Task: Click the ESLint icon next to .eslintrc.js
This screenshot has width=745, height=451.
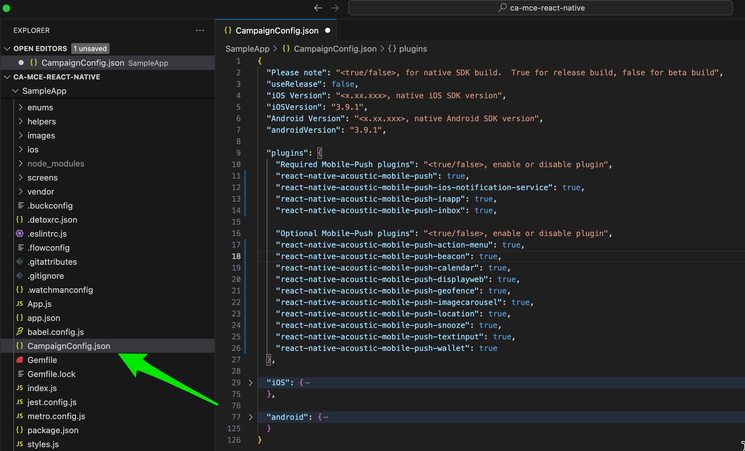Action: [x=20, y=234]
